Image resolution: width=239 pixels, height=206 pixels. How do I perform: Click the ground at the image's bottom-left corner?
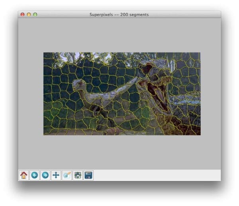tap(47, 132)
